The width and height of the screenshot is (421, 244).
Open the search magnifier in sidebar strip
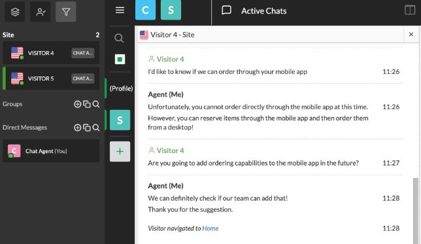[x=119, y=38]
